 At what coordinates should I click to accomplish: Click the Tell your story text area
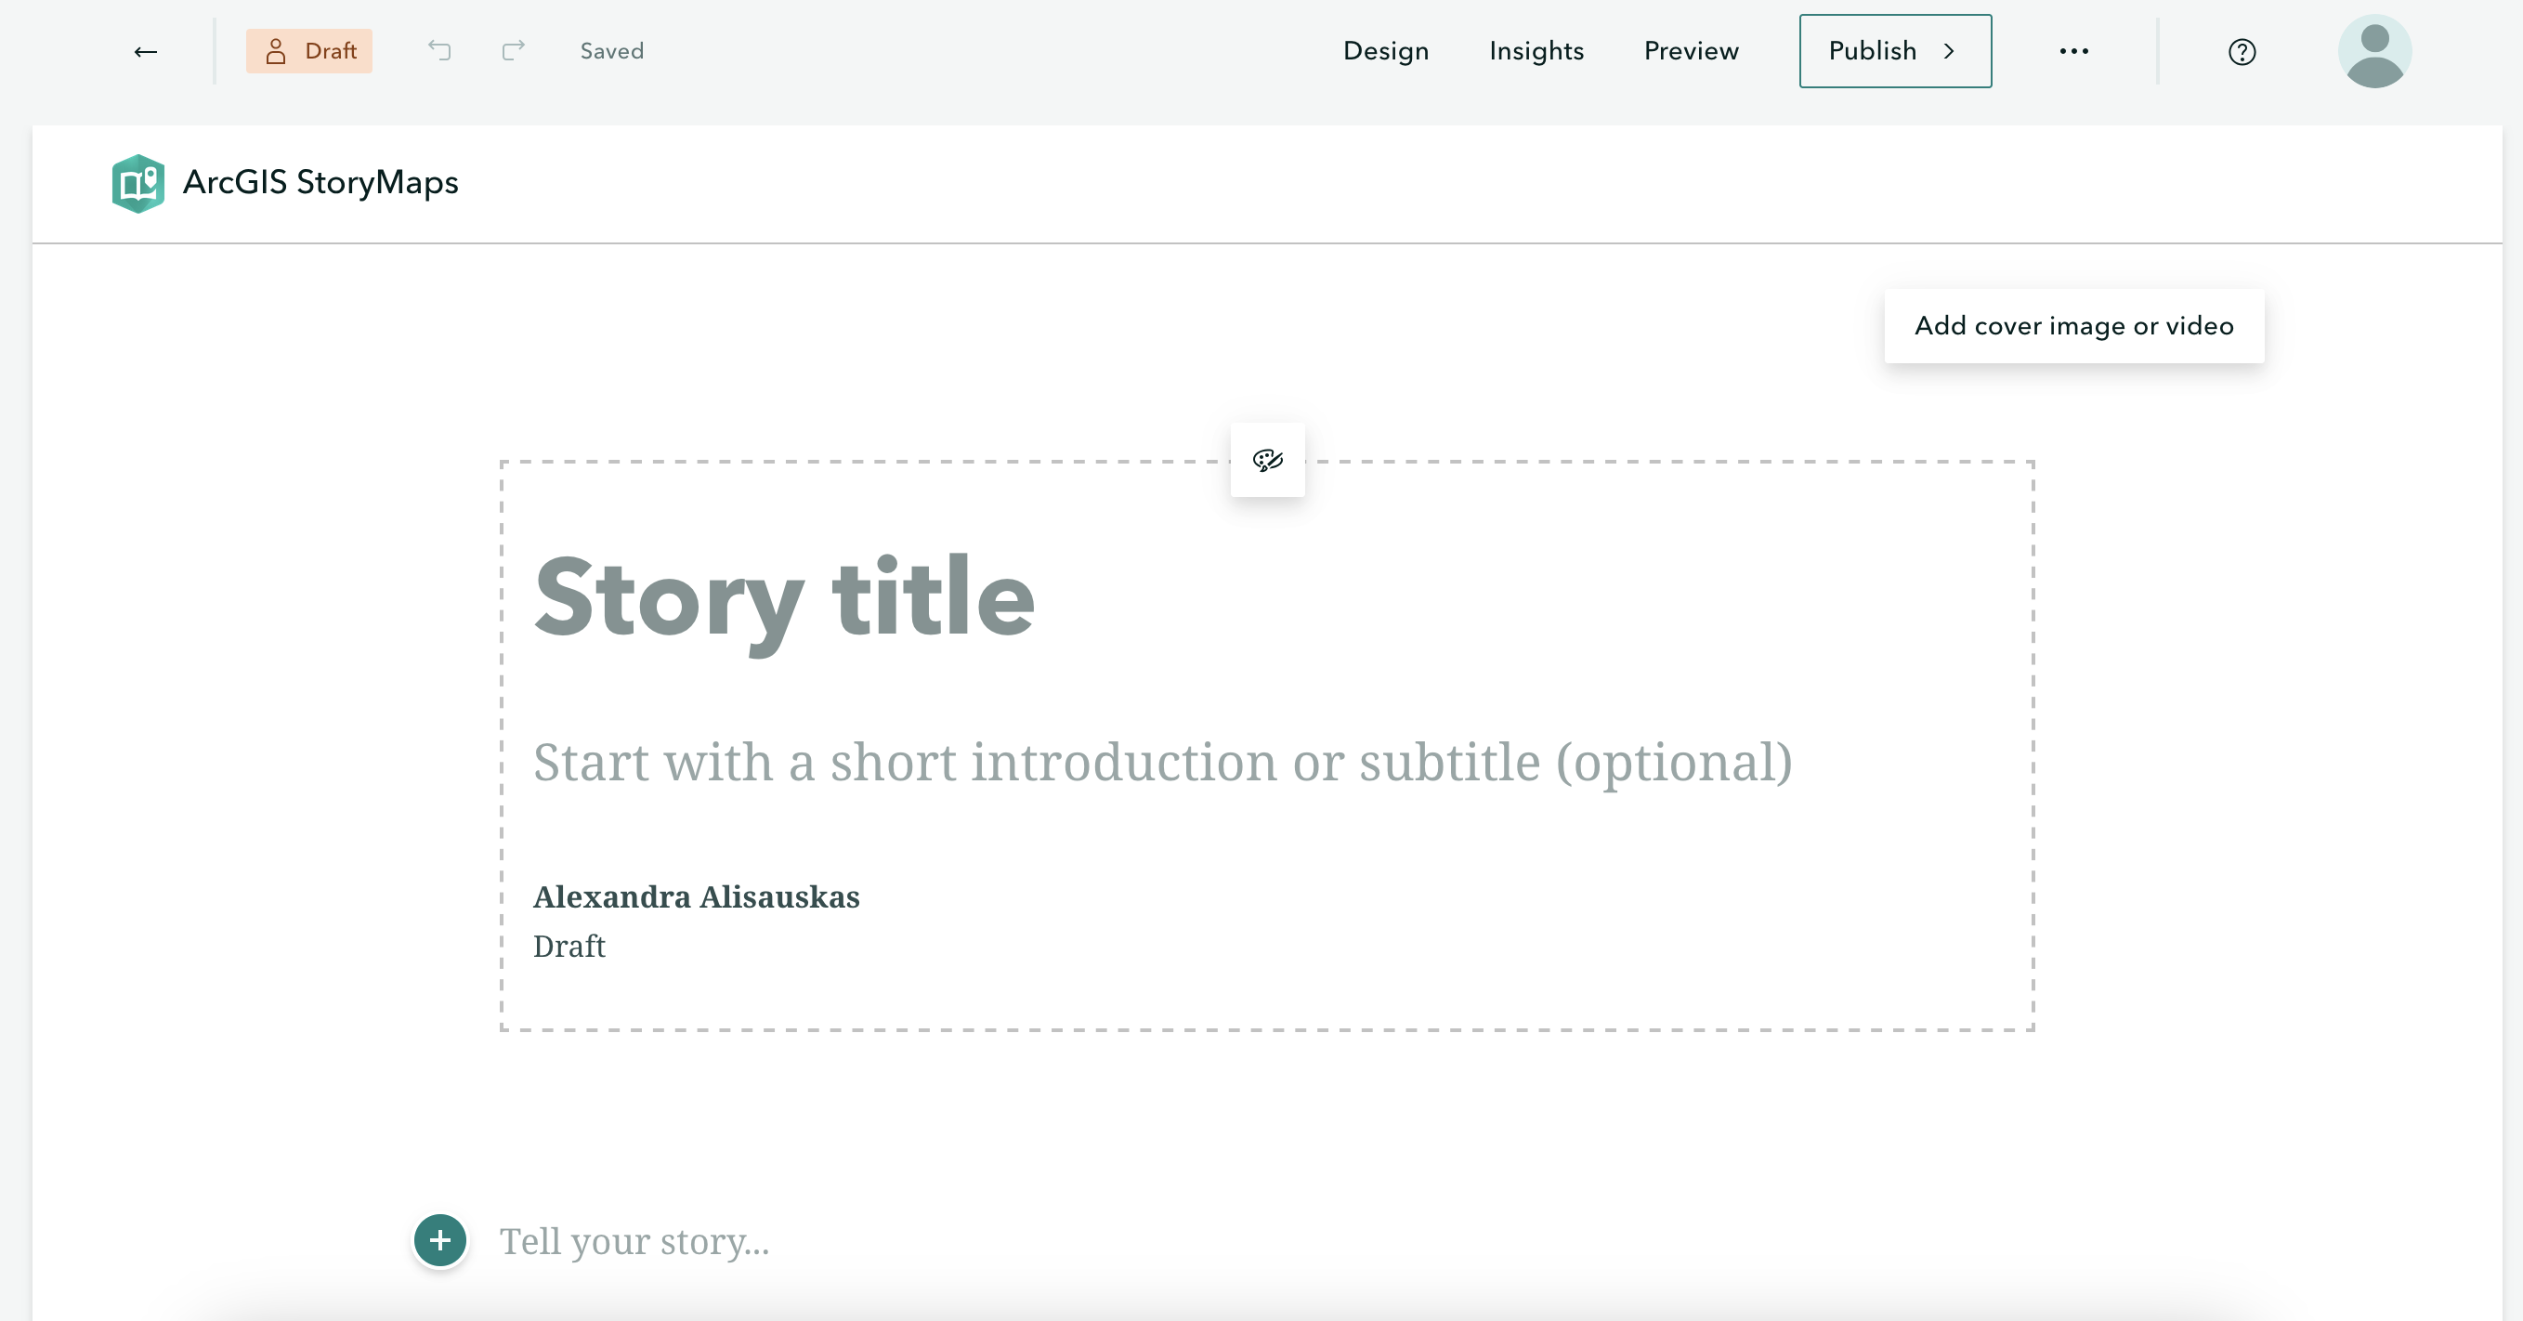(634, 1242)
